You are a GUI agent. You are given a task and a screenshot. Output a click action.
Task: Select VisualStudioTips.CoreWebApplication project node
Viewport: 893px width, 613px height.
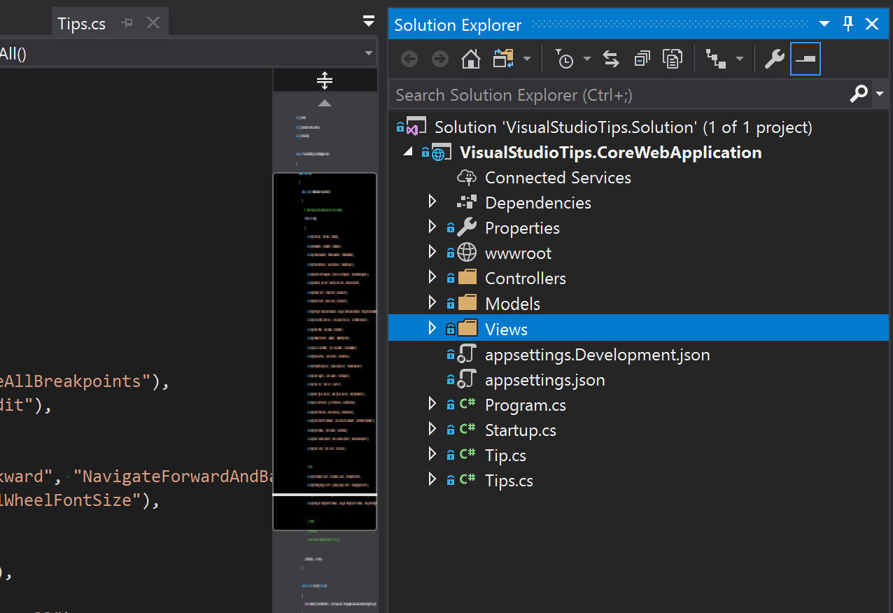(x=610, y=153)
